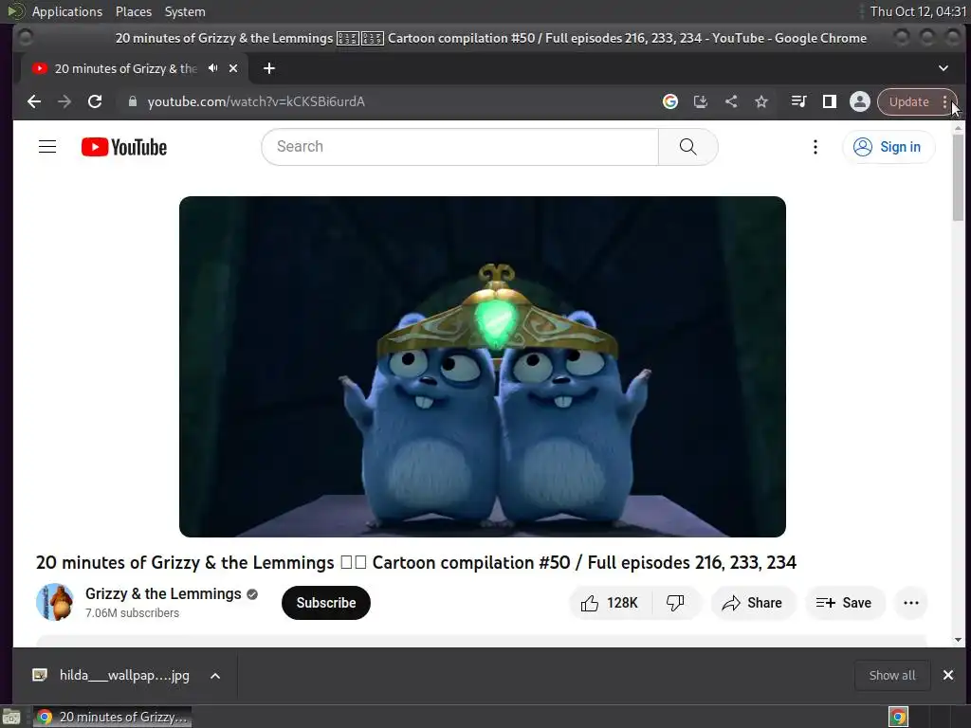Select Chrome window in bottom taskbar
The width and height of the screenshot is (971, 728).
coord(112,717)
